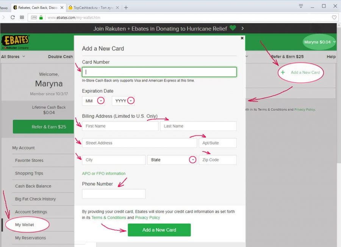Click the Ebates logo
The width and height of the screenshot is (341, 247).
tap(16, 42)
